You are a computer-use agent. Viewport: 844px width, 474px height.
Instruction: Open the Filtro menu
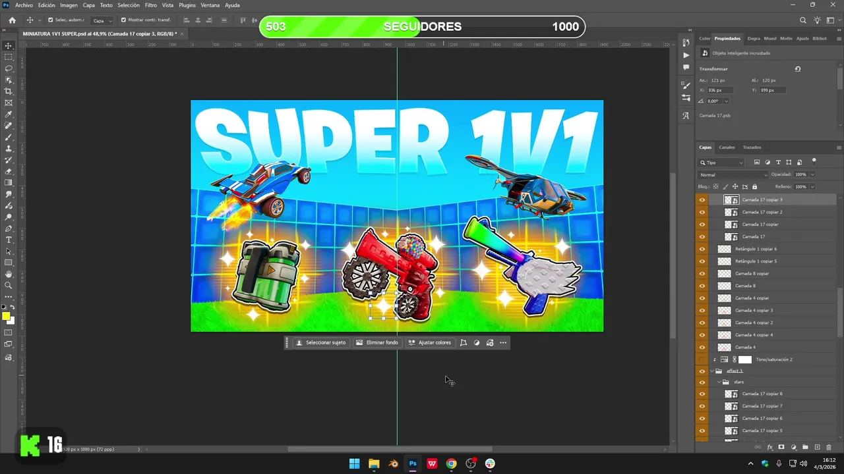pyautogui.click(x=151, y=5)
